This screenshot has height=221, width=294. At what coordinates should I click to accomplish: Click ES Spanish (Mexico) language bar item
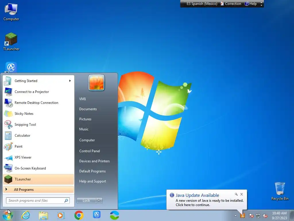[x=202, y=4]
